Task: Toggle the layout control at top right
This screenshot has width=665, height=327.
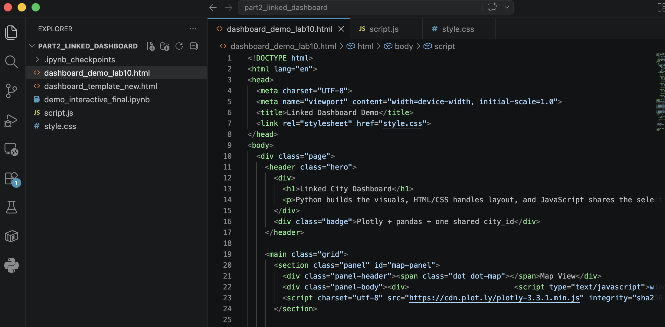Action: pos(661,7)
